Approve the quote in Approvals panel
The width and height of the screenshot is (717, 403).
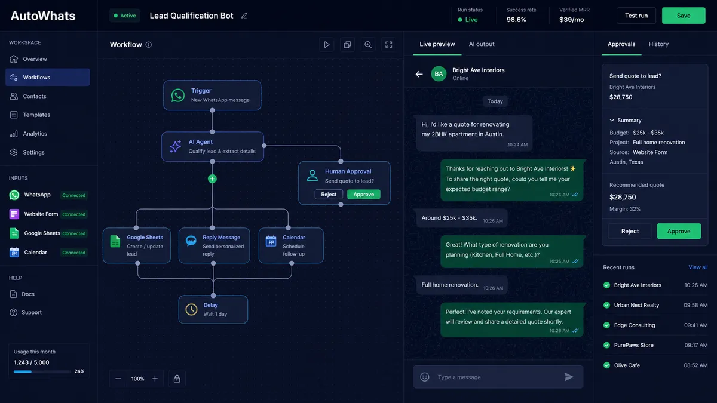coord(679,231)
